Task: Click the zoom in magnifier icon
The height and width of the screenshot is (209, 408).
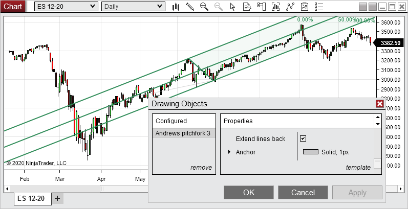Action: point(204,7)
